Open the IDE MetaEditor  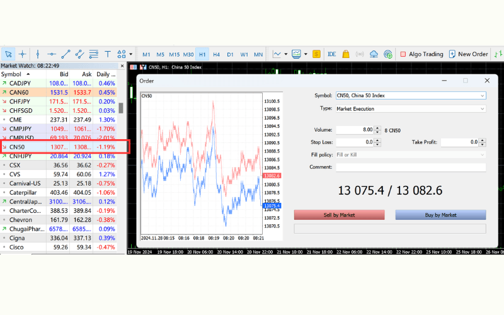coord(331,54)
